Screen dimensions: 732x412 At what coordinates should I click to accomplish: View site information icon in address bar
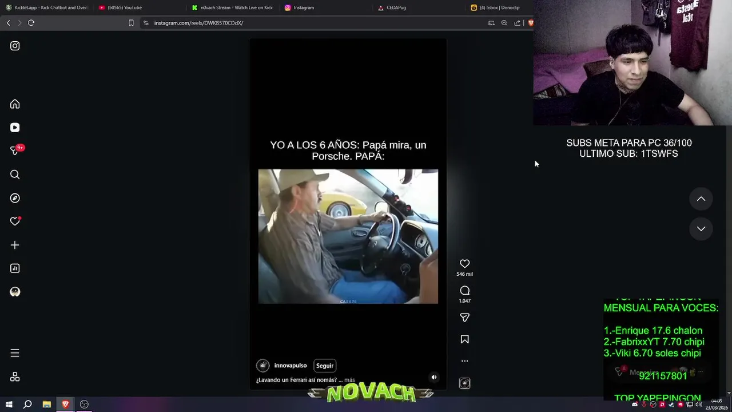(146, 23)
